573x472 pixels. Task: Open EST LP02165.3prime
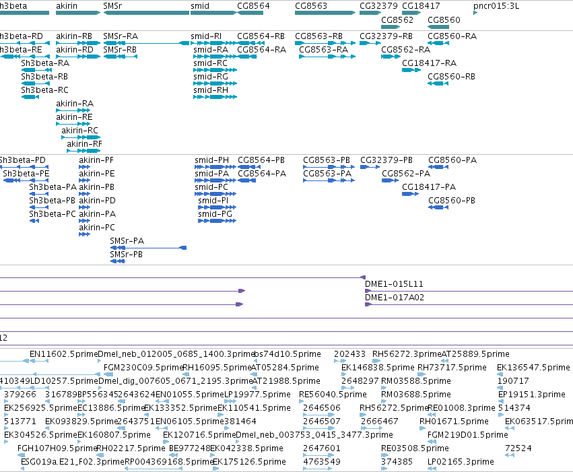tap(461, 463)
